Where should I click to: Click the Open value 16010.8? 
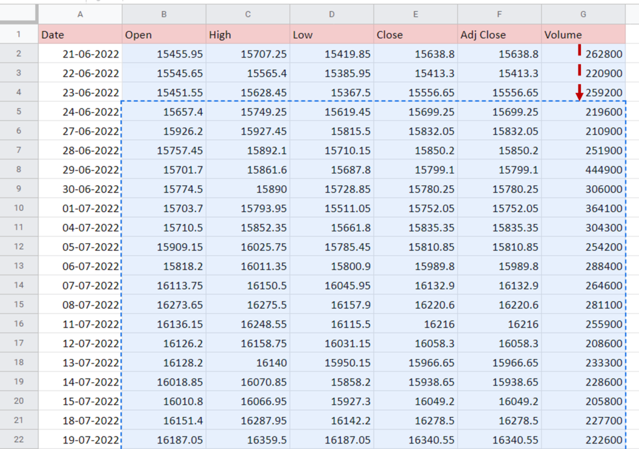pyautogui.click(x=164, y=402)
